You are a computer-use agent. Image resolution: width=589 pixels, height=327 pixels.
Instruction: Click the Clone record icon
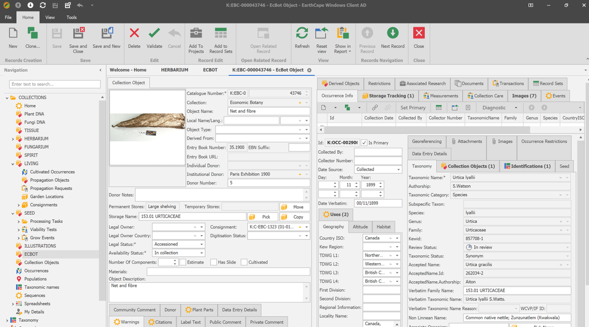(x=32, y=33)
